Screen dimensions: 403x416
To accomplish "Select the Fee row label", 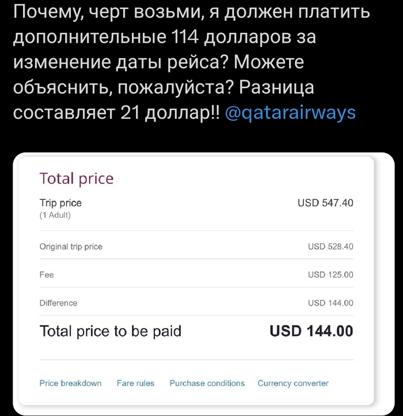I will (x=47, y=275).
